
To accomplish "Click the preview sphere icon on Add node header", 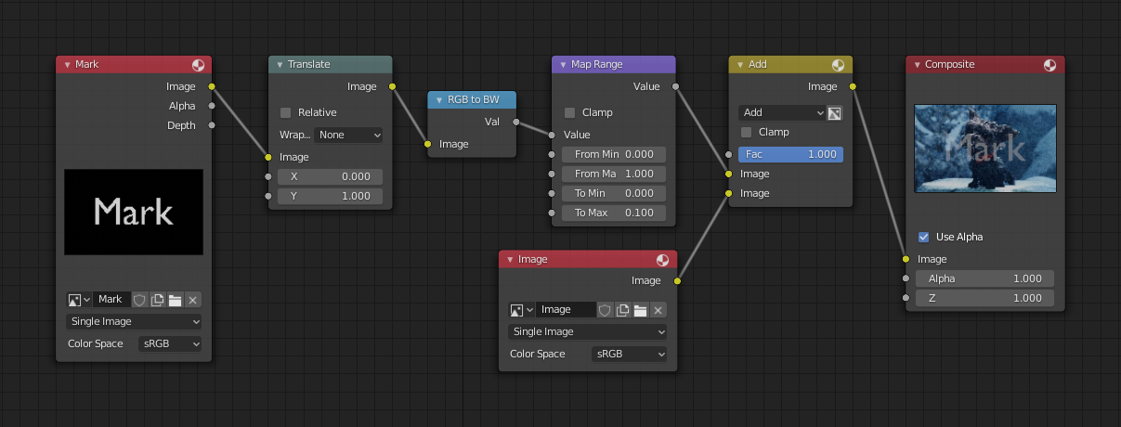I will [x=839, y=65].
